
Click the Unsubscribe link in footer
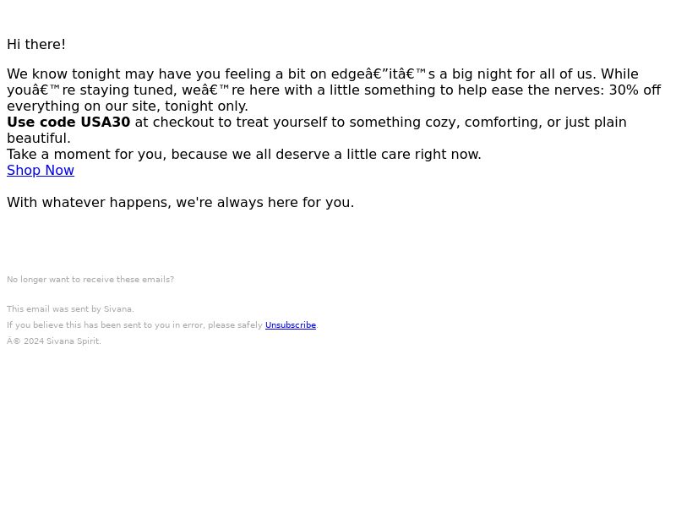click(291, 325)
